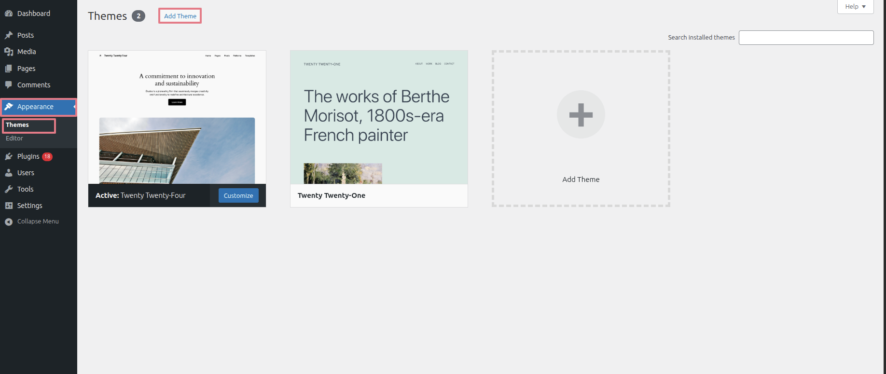Click the Media icon in sidebar
This screenshot has width=886, height=374.
[x=9, y=52]
